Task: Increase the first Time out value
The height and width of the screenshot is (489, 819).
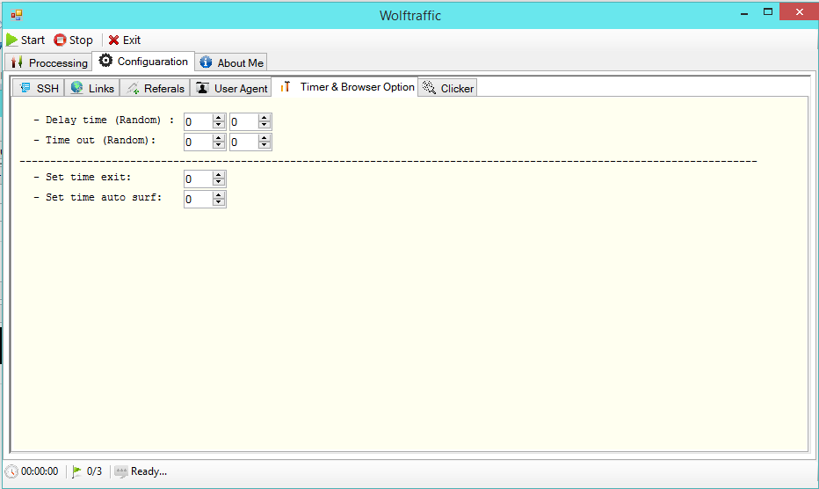Action: point(219,138)
